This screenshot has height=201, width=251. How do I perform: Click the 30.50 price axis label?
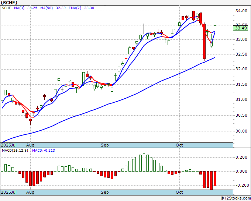(x=241, y=115)
